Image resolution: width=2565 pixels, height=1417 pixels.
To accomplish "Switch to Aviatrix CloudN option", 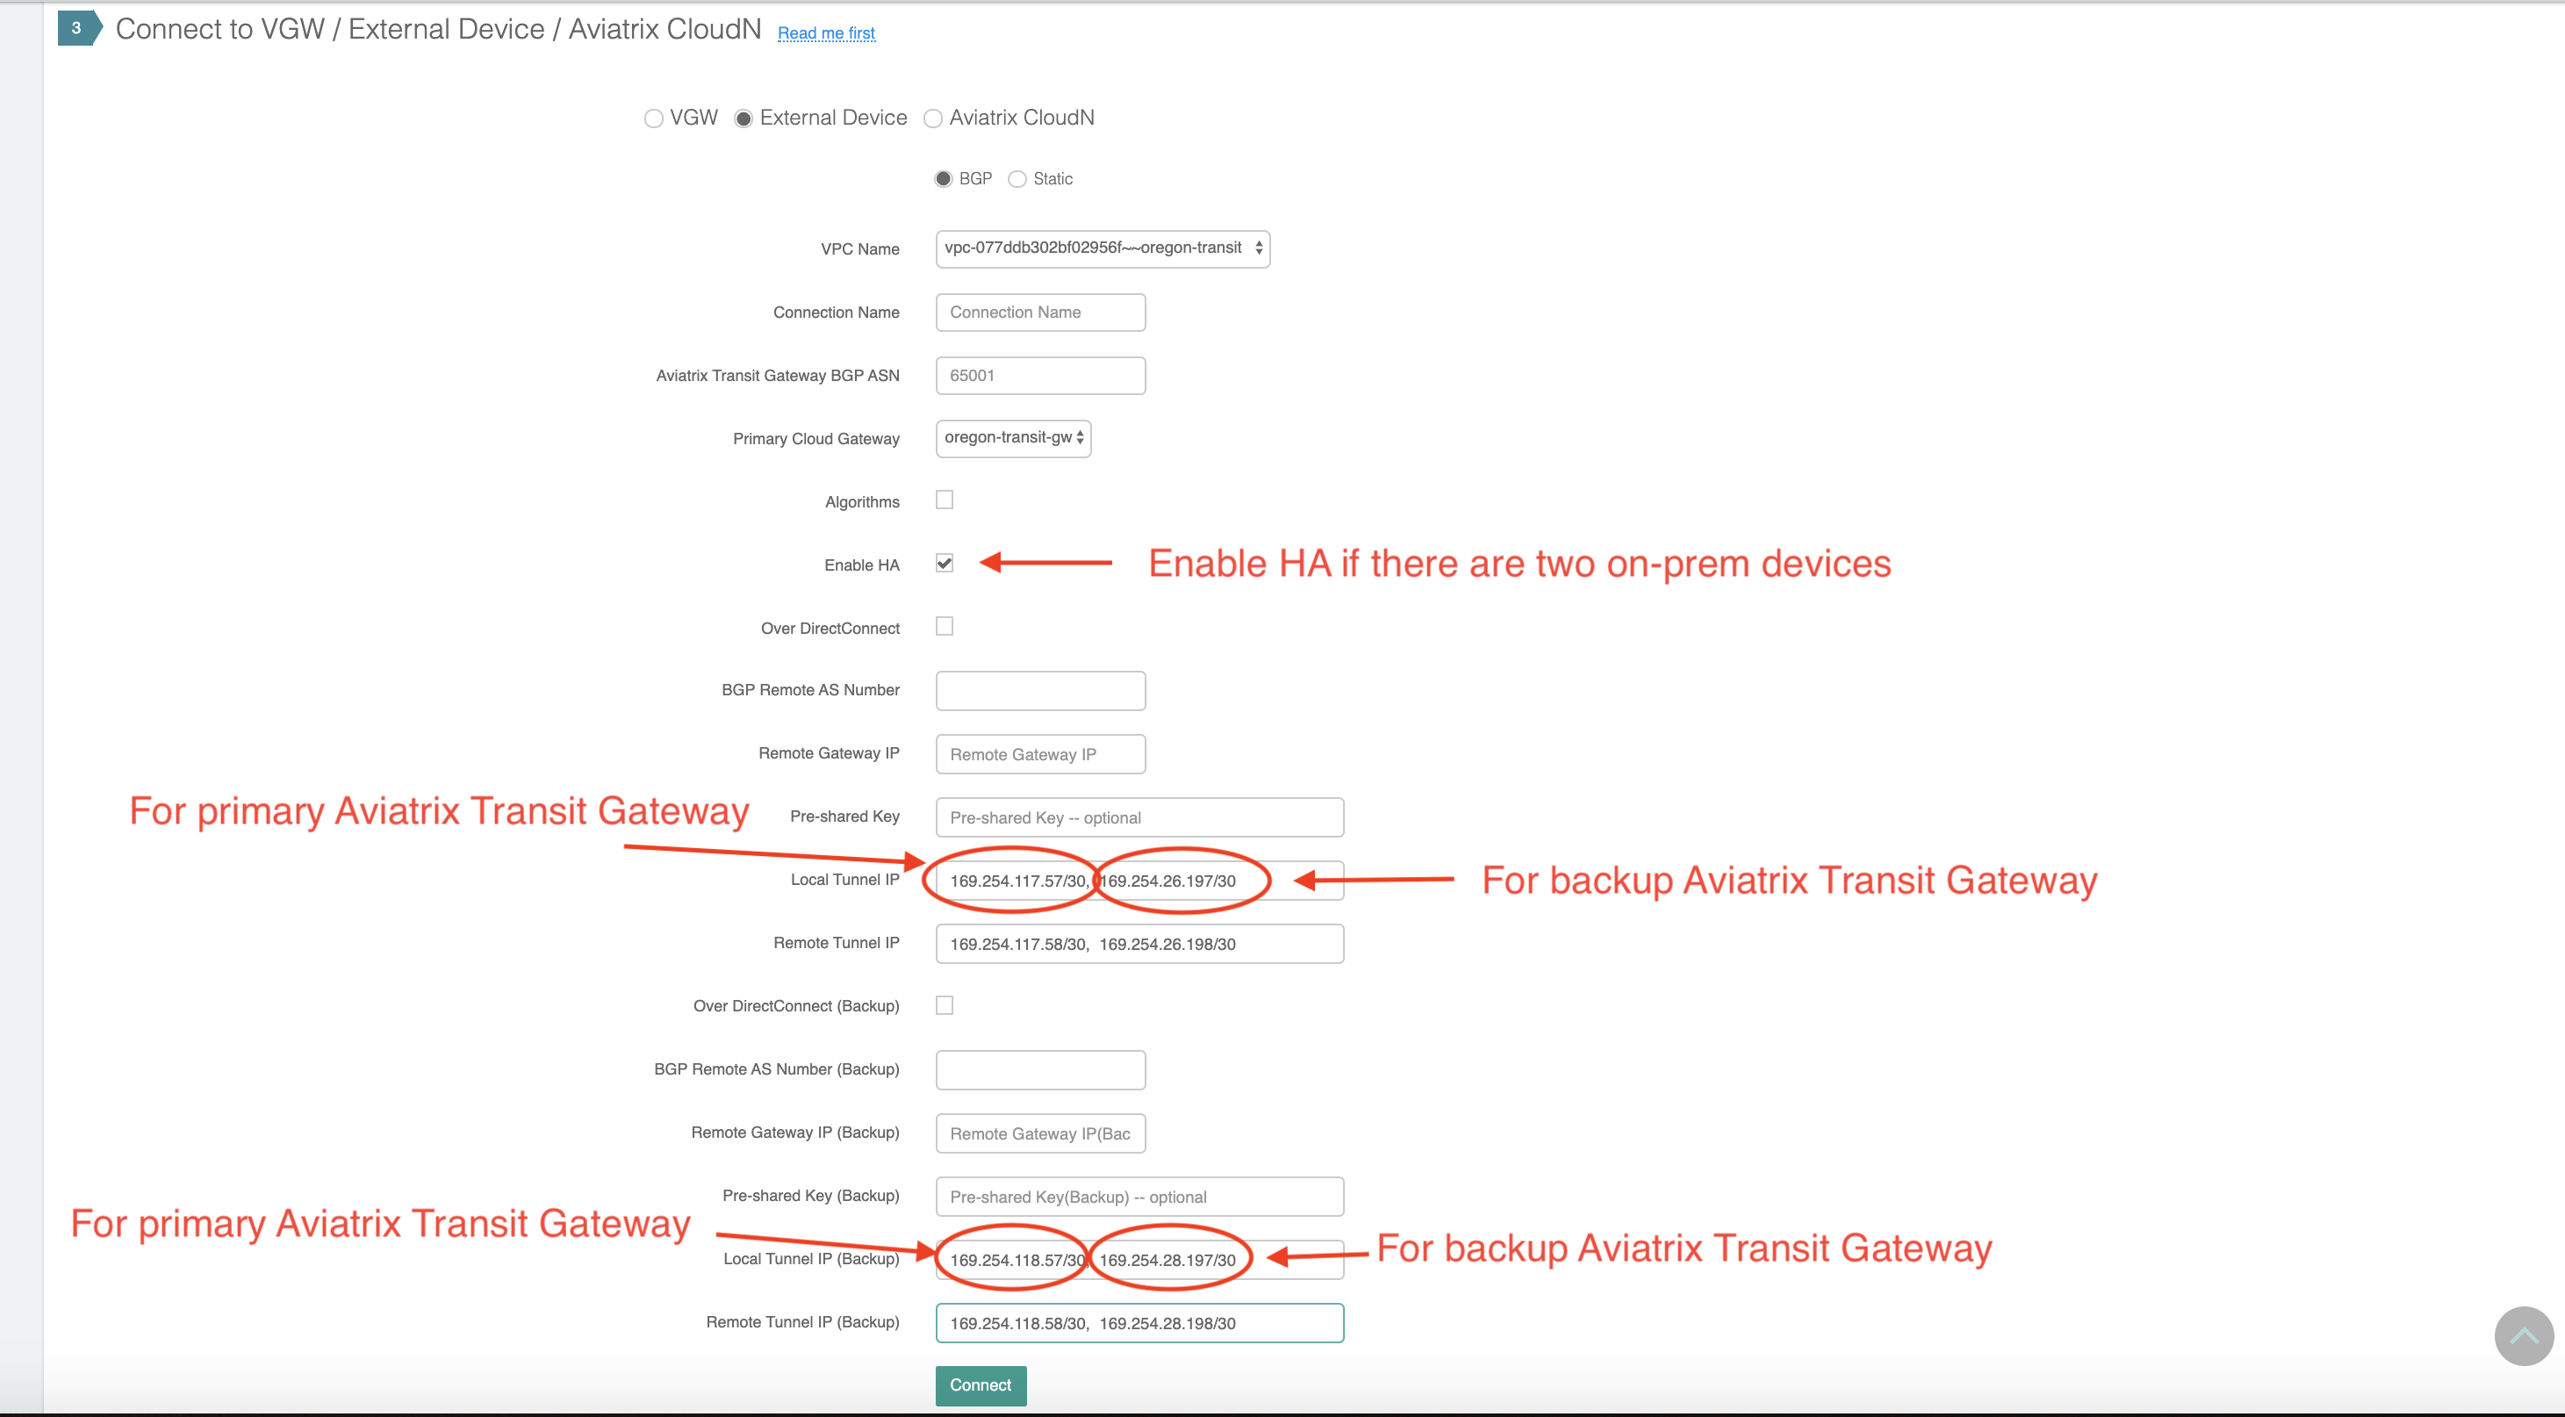I will 933,118.
